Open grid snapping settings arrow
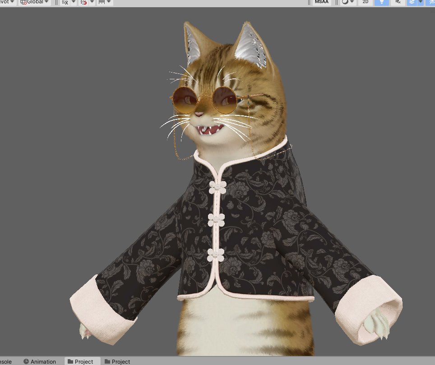Image resolution: width=435 pixels, height=365 pixels. (x=92, y=2)
